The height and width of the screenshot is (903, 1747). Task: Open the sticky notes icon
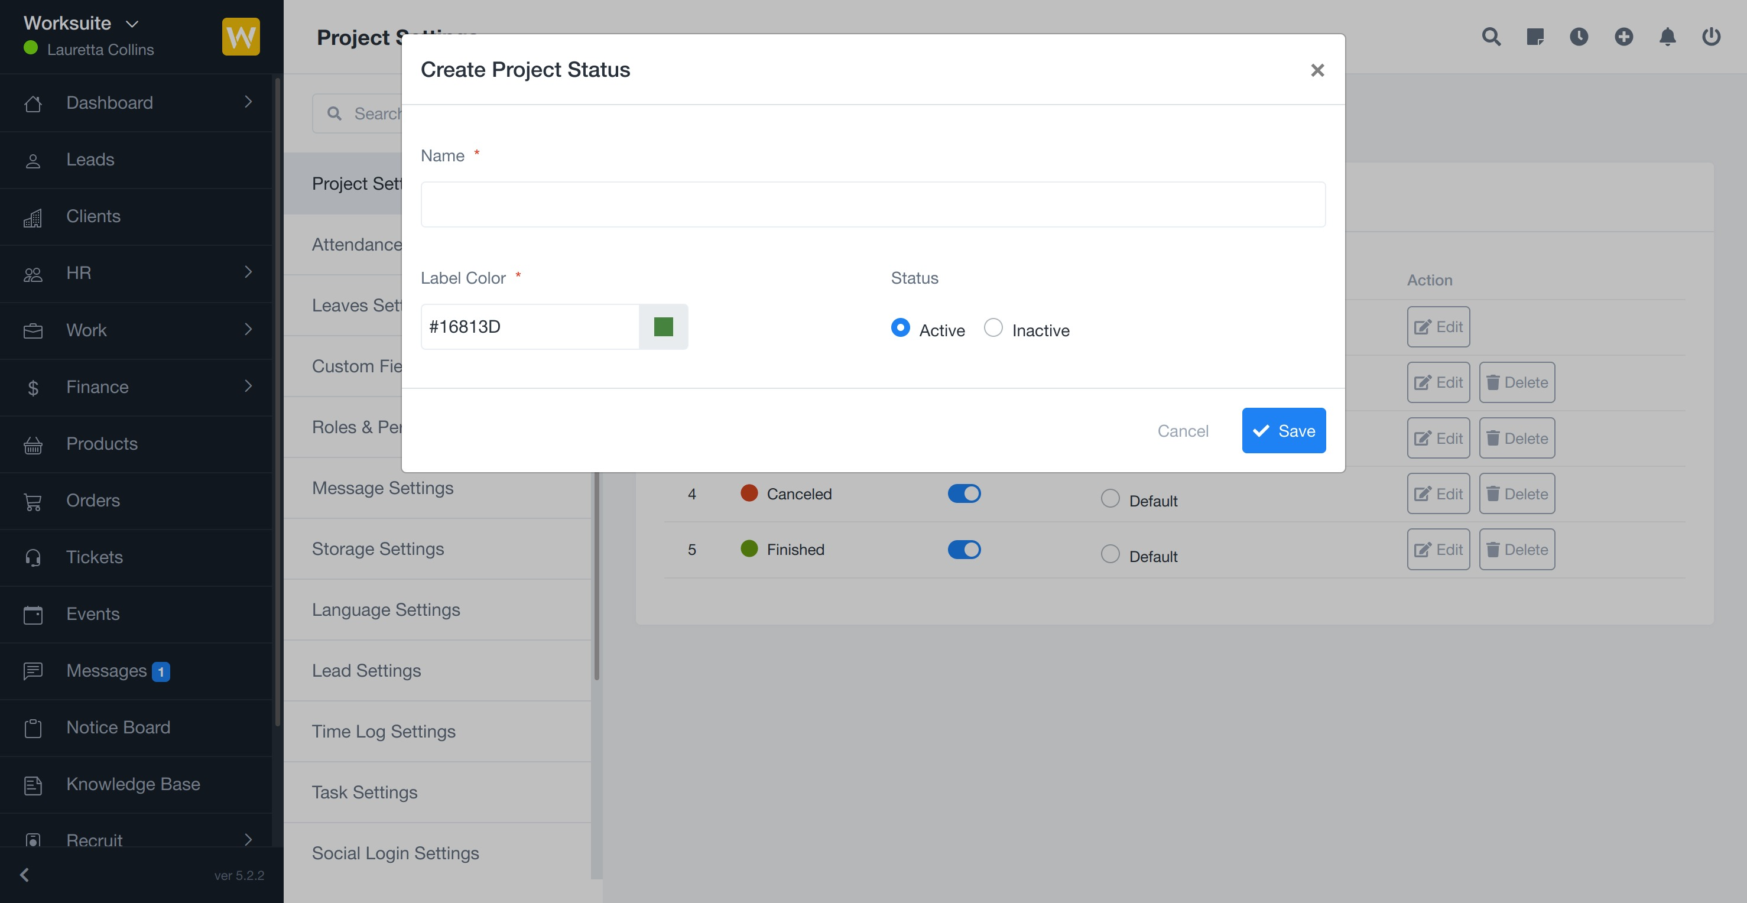tap(1535, 37)
